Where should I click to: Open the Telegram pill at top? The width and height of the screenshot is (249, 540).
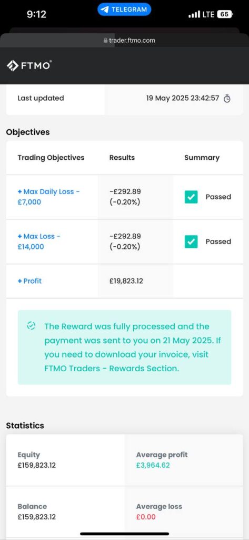(x=124, y=9)
